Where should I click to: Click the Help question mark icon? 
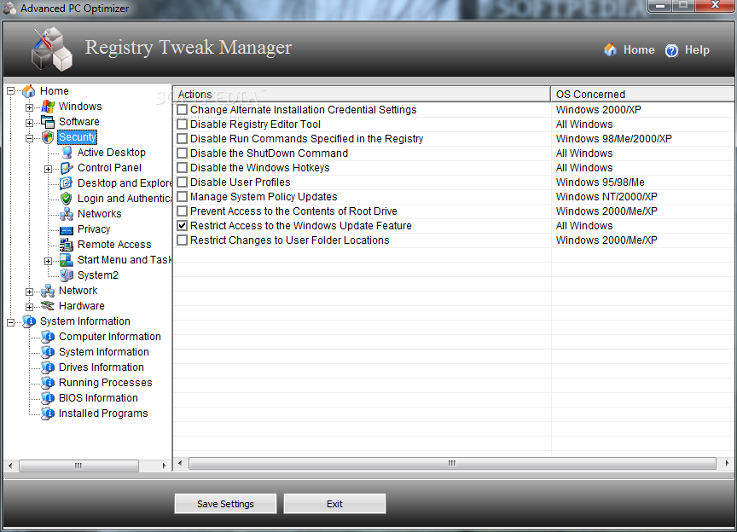coord(671,50)
